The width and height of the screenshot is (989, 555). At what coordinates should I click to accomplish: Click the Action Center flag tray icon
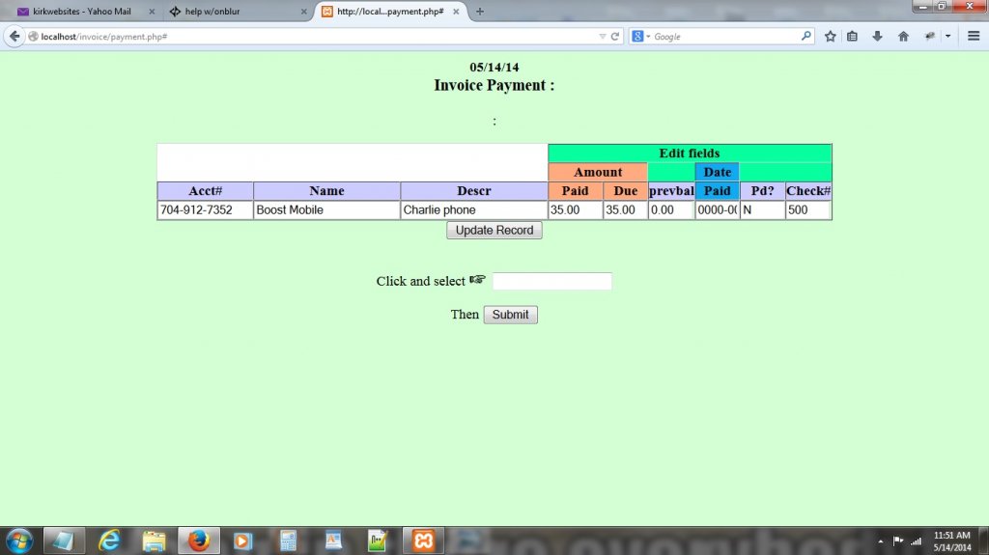[x=898, y=541]
